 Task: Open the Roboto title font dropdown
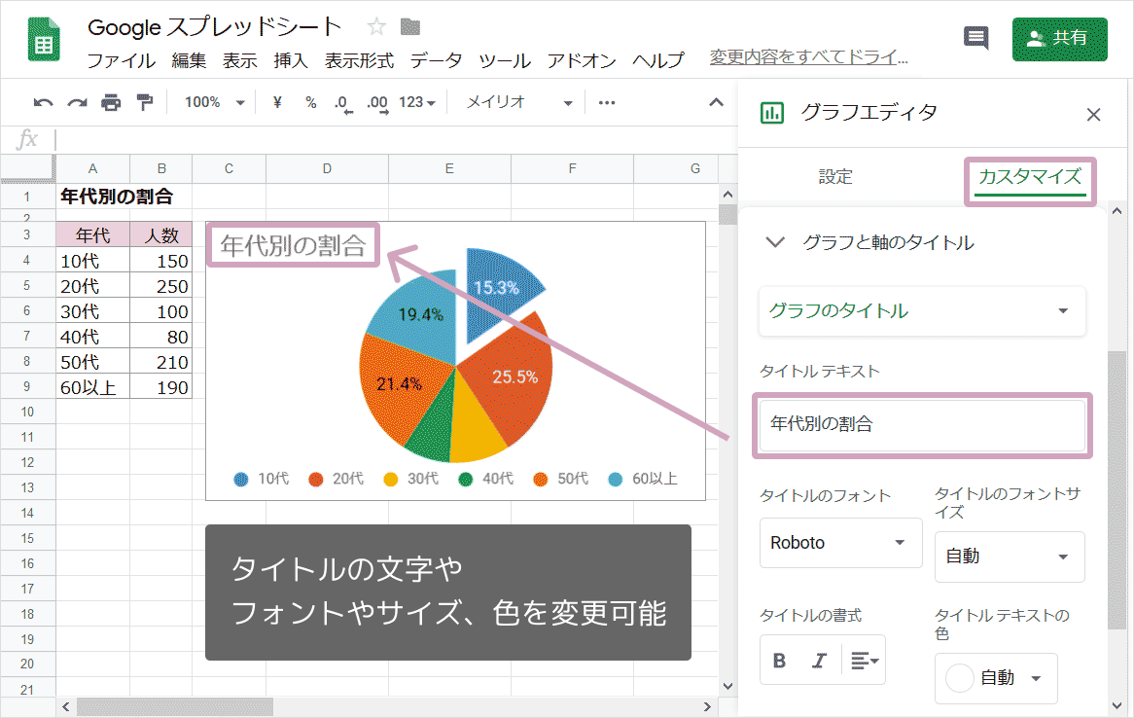coord(840,543)
